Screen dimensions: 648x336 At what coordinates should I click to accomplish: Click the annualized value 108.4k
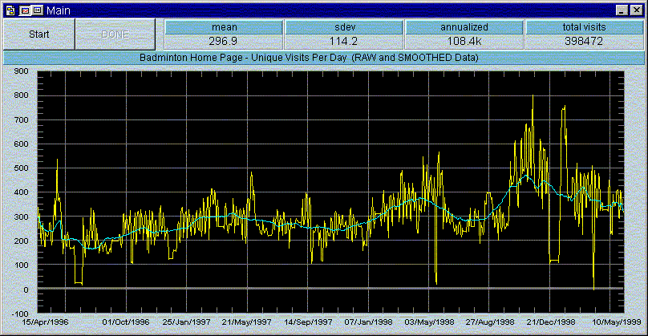click(464, 42)
